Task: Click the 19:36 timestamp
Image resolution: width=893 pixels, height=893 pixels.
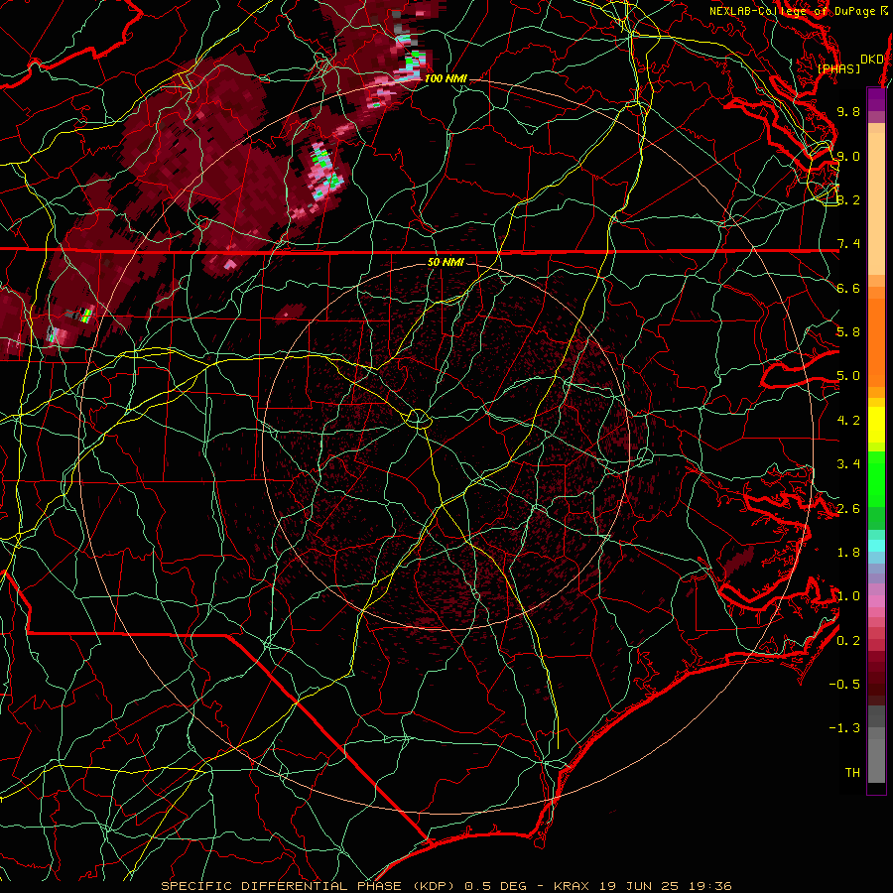Action: coord(712,886)
